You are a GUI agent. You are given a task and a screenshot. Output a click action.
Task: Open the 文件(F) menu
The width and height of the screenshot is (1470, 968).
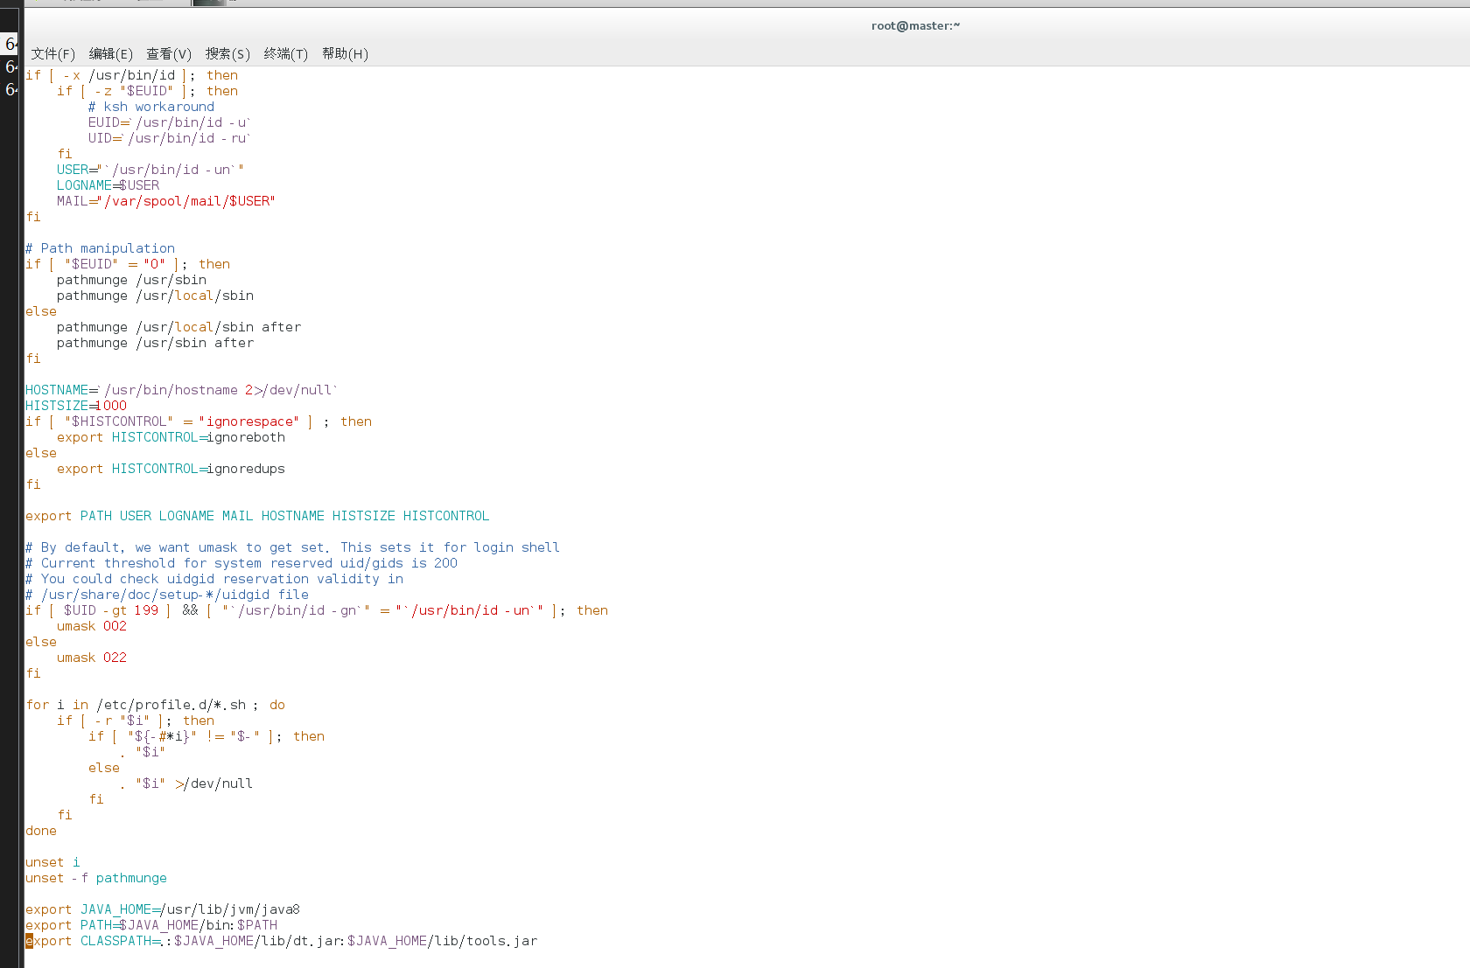pos(53,54)
